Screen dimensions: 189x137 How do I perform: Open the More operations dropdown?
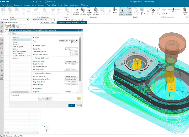115,11
